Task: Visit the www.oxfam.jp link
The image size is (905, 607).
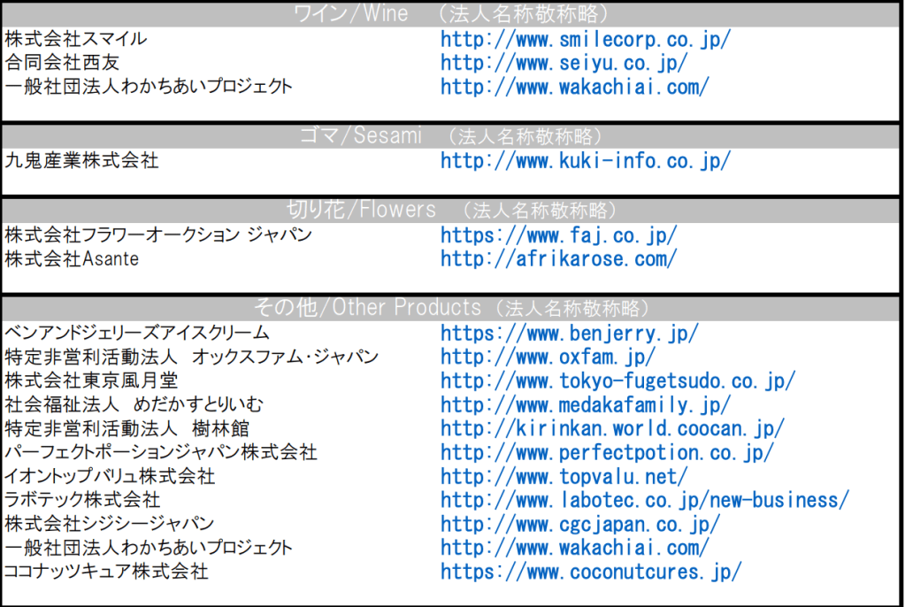Action: click(548, 357)
